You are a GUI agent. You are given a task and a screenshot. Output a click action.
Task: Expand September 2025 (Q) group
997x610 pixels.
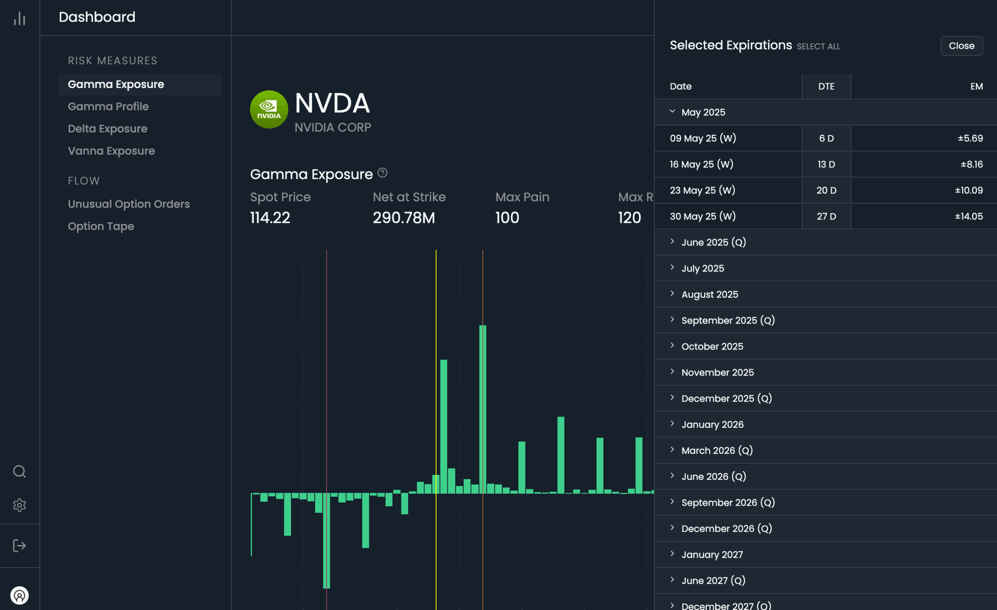825,320
